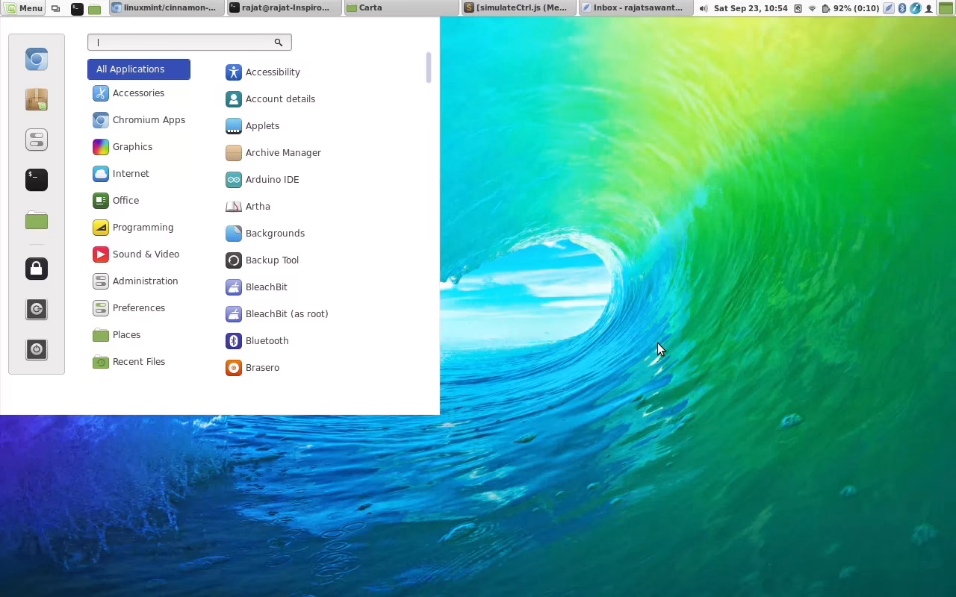Open the Backgrounds settings entry
The width and height of the screenshot is (956, 597).
(275, 233)
